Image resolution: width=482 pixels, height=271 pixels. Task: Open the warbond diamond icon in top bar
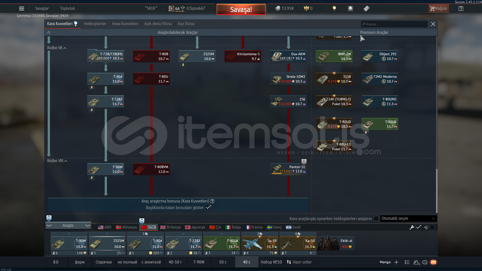(350, 9)
